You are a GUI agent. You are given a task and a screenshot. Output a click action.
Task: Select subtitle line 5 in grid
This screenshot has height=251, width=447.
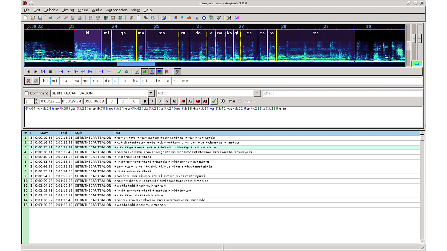[x=133, y=157]
